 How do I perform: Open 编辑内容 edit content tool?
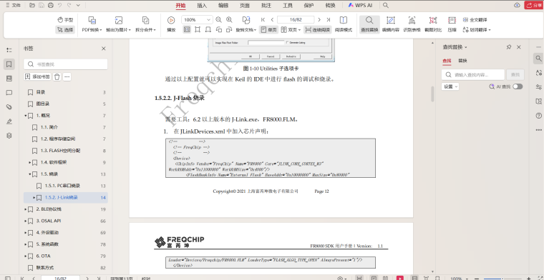pyautogui.click(x=391, y=24)
